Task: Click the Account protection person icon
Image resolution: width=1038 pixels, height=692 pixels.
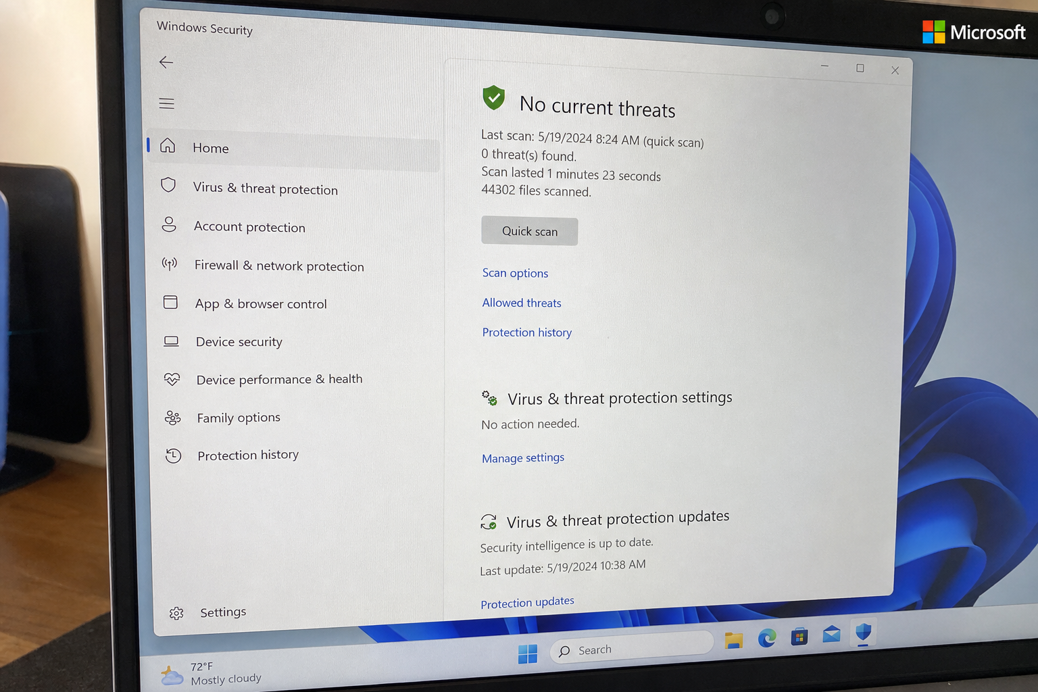Action: point(169,224)
